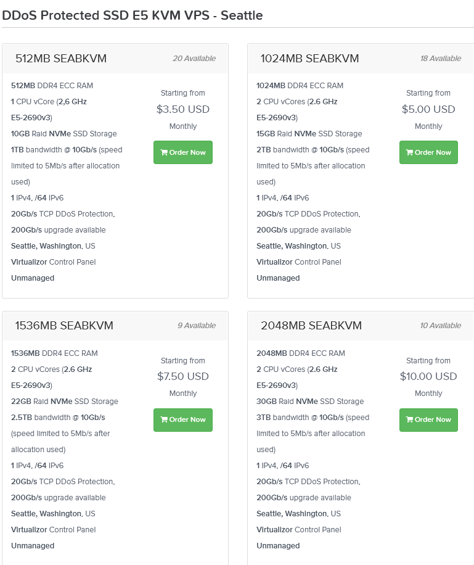Click the 10 Available stock label
Viewport: 474px width, 565px height.
(441, 326)
